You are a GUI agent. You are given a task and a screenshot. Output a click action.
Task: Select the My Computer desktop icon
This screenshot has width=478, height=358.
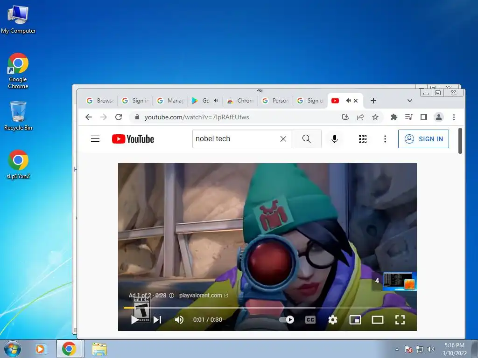point(18,19)
